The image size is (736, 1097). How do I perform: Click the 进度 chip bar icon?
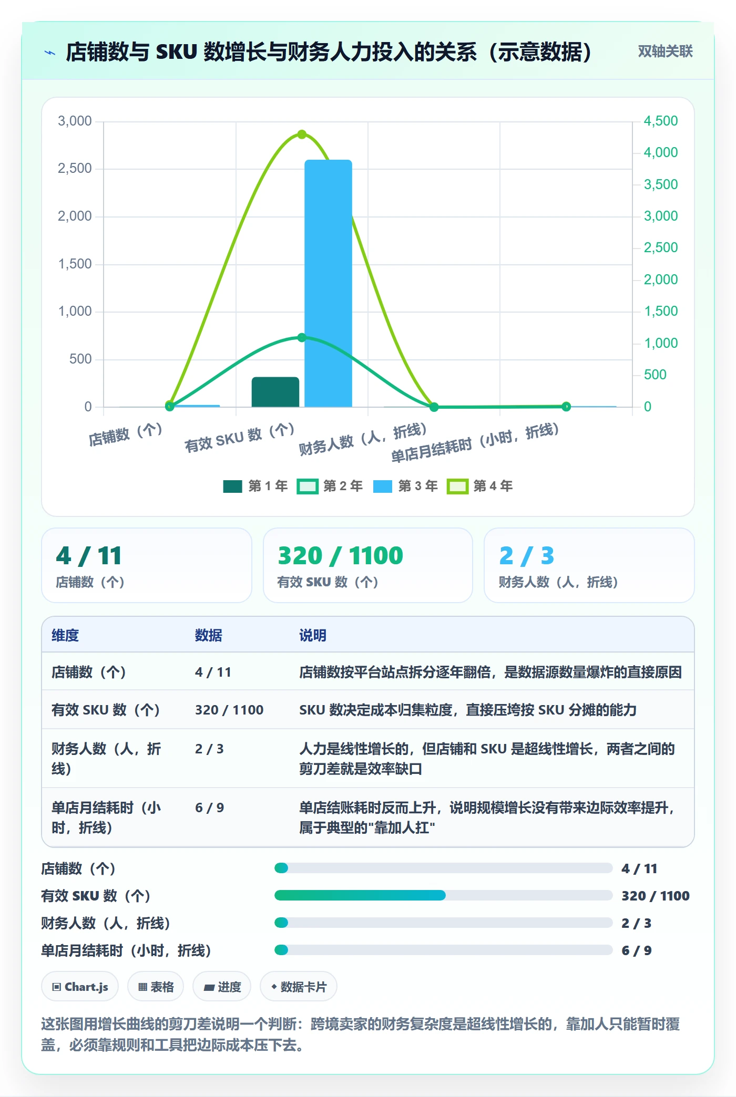point(209,988)
